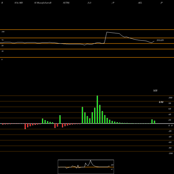
Task: Click the MR axis label 60
Action: (x=170, y=109)
